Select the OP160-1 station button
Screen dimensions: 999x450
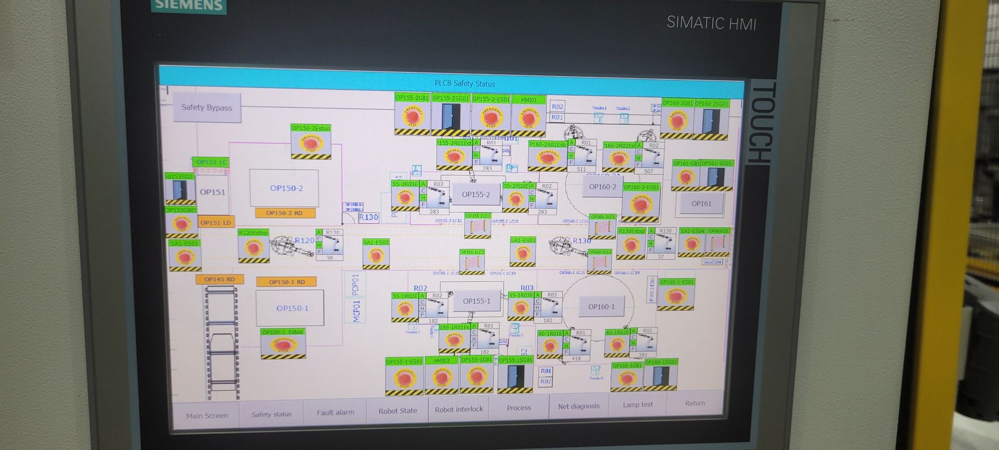pyautogui.click(x=601, y=307)
